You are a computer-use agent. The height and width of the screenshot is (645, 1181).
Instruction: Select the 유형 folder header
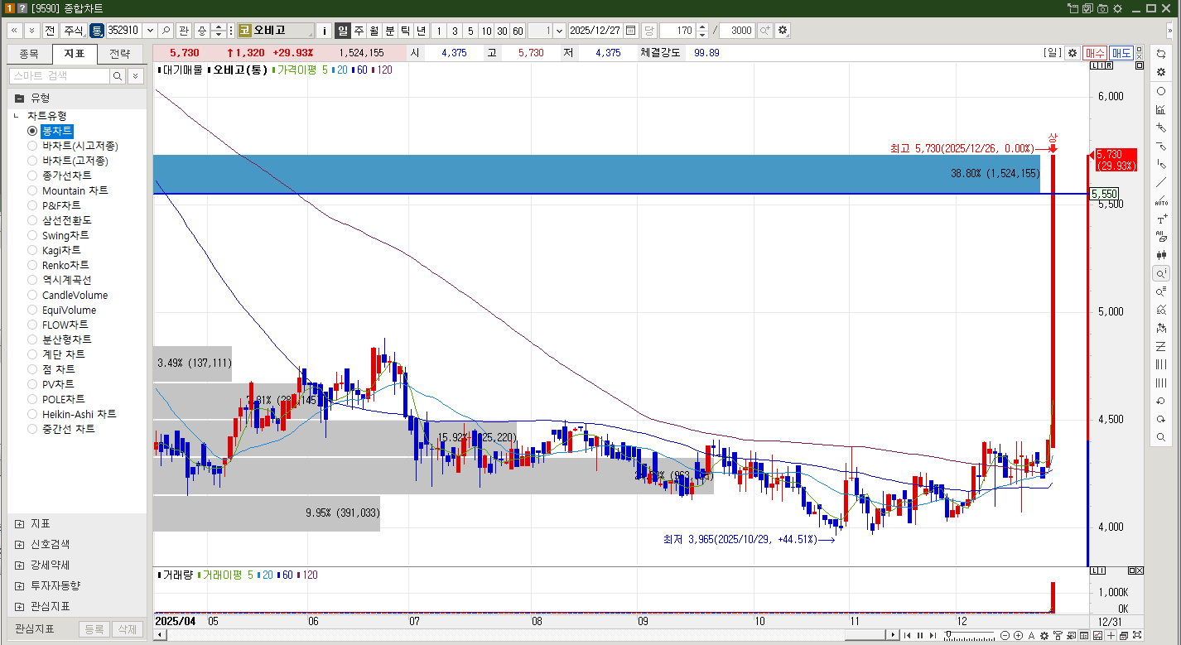(x=77, y=98)
